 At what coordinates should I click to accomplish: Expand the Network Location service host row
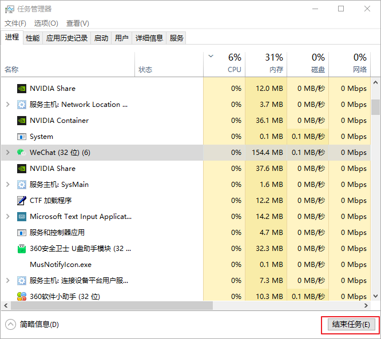8,105
